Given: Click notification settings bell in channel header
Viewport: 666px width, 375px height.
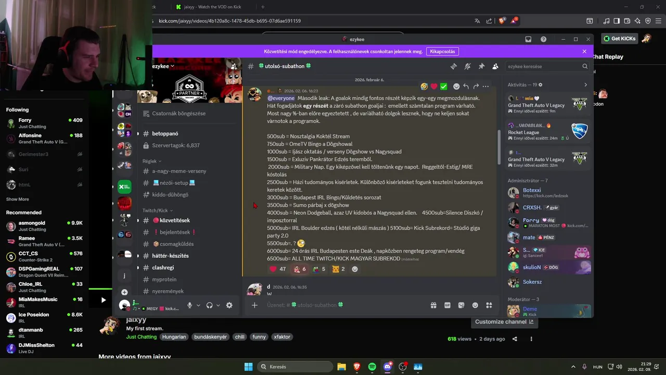Looking at the screenshot, I should click(x=468, y=66).
